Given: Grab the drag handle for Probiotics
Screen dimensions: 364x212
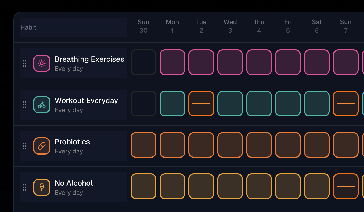Looking at the screenshot, I should tap(25, 146).
